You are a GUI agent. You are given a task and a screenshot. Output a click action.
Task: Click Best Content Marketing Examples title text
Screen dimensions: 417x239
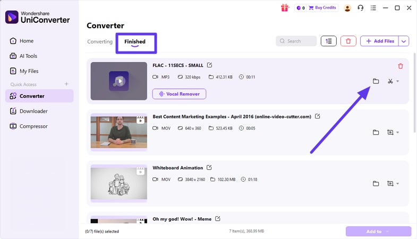232,117
